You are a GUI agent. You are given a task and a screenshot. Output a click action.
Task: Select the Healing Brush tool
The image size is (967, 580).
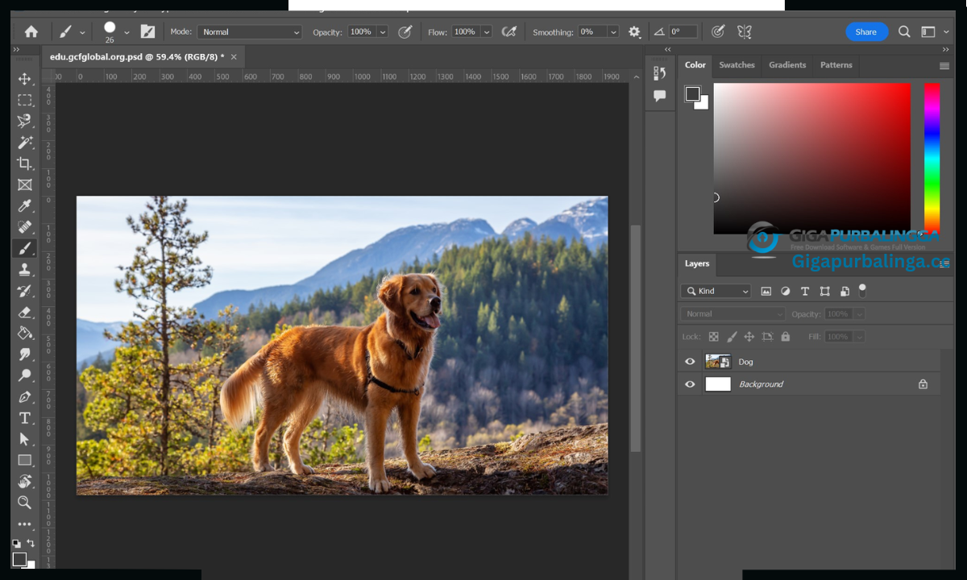point(24,227)
